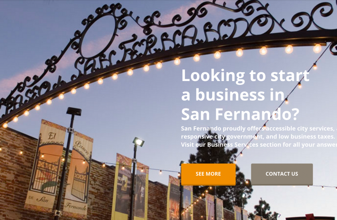
Task: Click the 'San Fernando?' headline text
Action: 240,114
